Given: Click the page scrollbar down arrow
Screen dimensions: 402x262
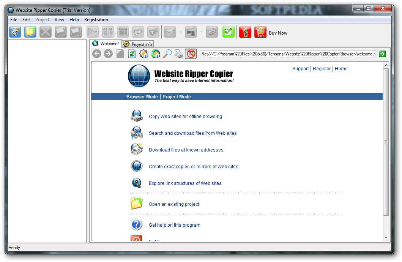Looking at the screenshot, I should tap(386, 238).
